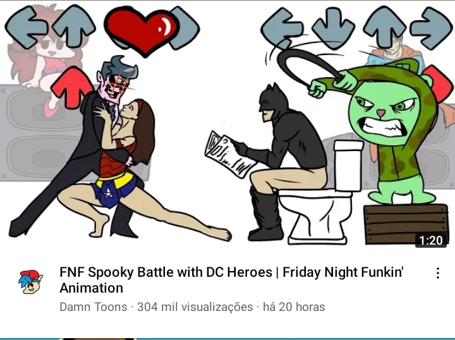
Task: Open the FNF Spooky Battle video title
Action: tap(231, 280)
